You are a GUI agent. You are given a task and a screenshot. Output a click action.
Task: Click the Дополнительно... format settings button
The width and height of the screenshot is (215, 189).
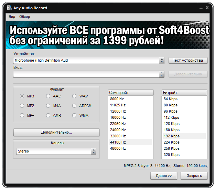click(56, 132)
